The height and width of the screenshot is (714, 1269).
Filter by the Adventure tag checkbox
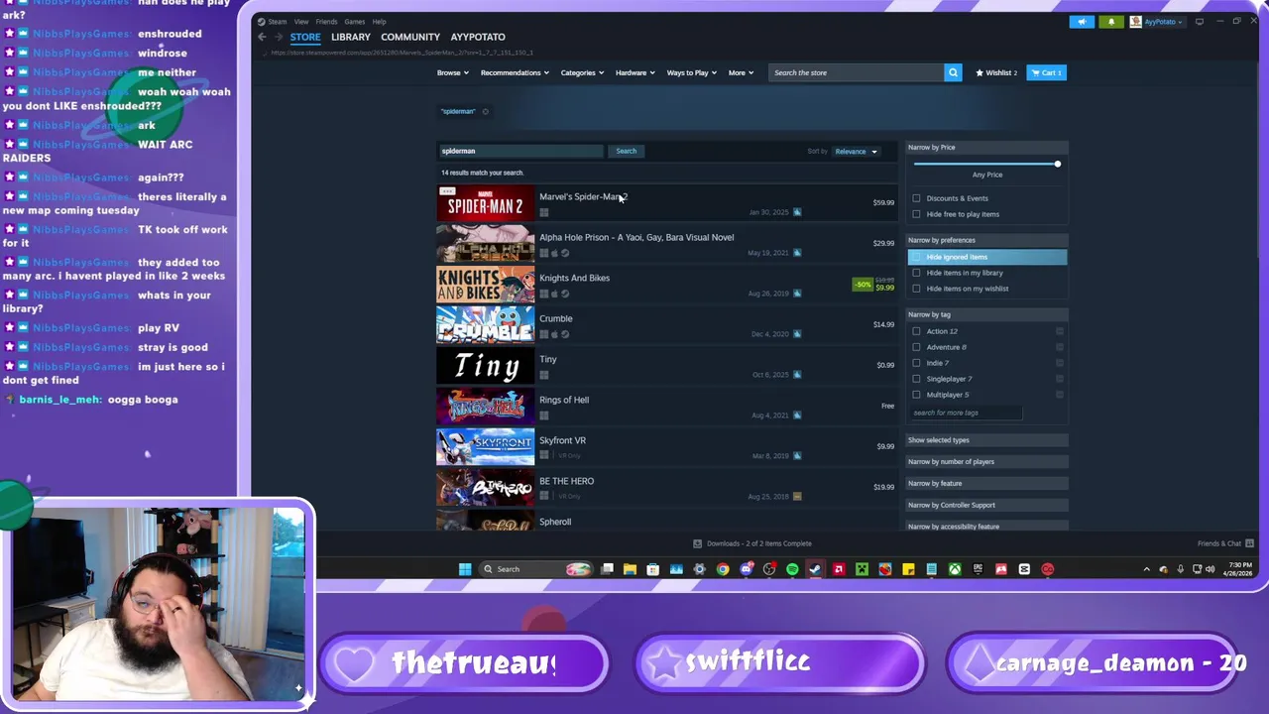pos(916,347)
